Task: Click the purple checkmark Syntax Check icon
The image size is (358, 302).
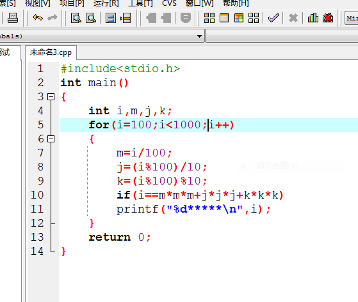Action: (x=273, y=18)
